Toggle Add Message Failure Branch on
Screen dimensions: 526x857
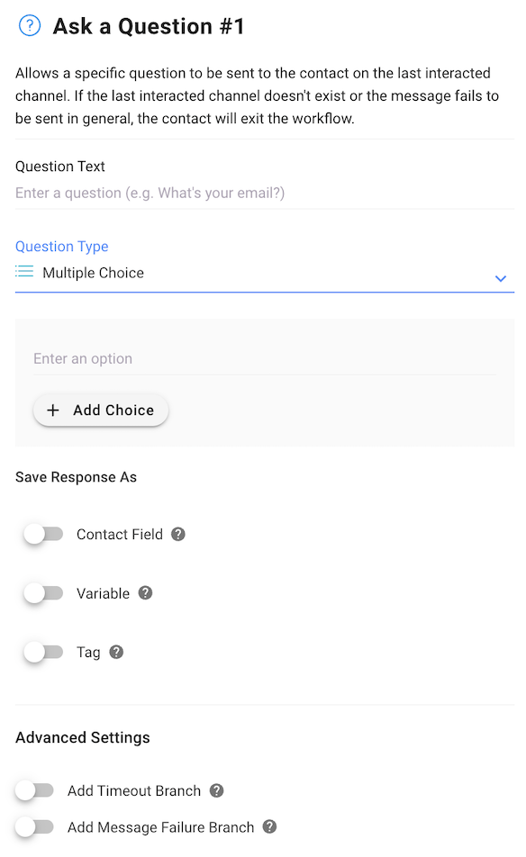tap(34, 827)
